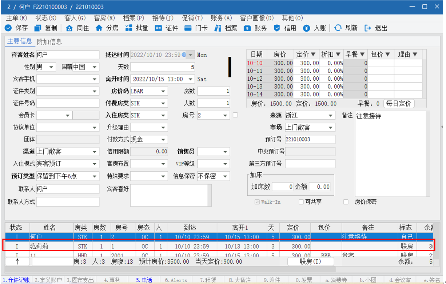Open the 账务 accounting toolbar icon
Image resolution: width=446 pixels, height=284 pixels.
pos(247,28)
